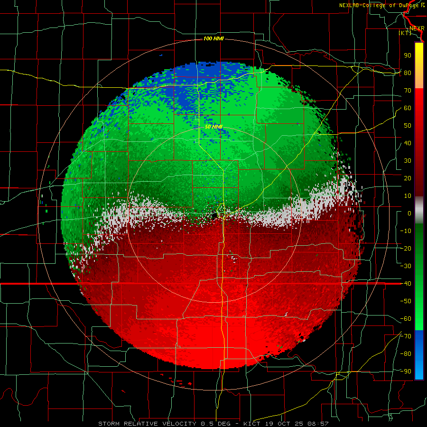Screen dimensions: 427x427
Task: Click the -50 label on velocity scale
Action: tap(406, 301)
